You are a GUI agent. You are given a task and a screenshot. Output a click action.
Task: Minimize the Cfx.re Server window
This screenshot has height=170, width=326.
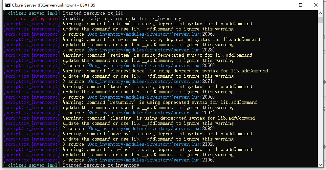(x=286, y=5)
